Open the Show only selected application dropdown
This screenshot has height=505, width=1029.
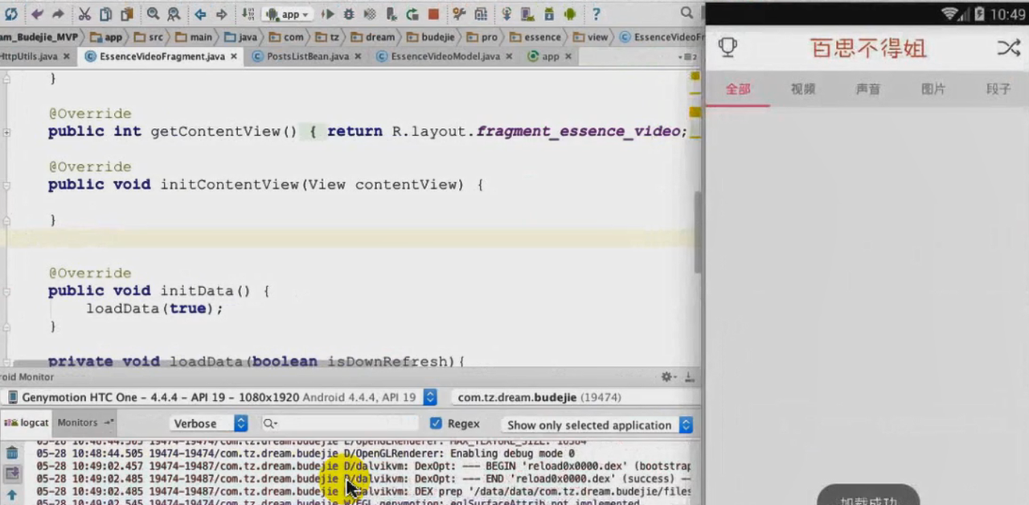click(596, 425)
